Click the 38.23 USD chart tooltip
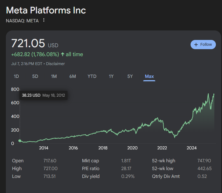The height and width of the screenshot is (193, 222). 43,95
